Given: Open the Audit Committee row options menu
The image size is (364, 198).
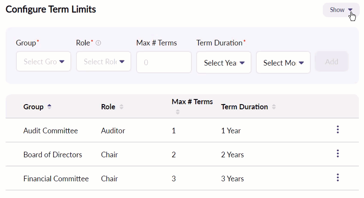Looking at the screenshot, I should pos(338,130).
